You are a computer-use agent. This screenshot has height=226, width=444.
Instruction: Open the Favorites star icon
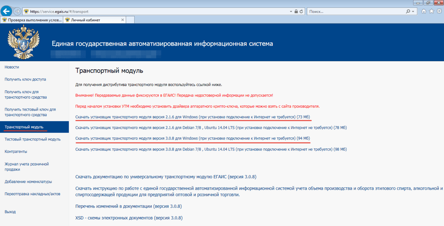[x=432, y=11]
